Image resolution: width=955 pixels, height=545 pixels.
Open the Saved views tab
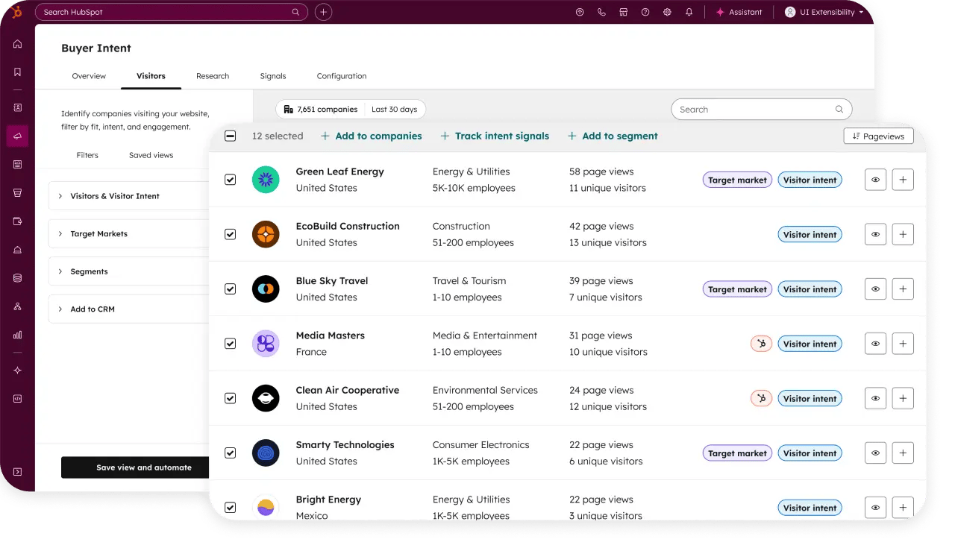pyautogui.click(x=151, y=155)
